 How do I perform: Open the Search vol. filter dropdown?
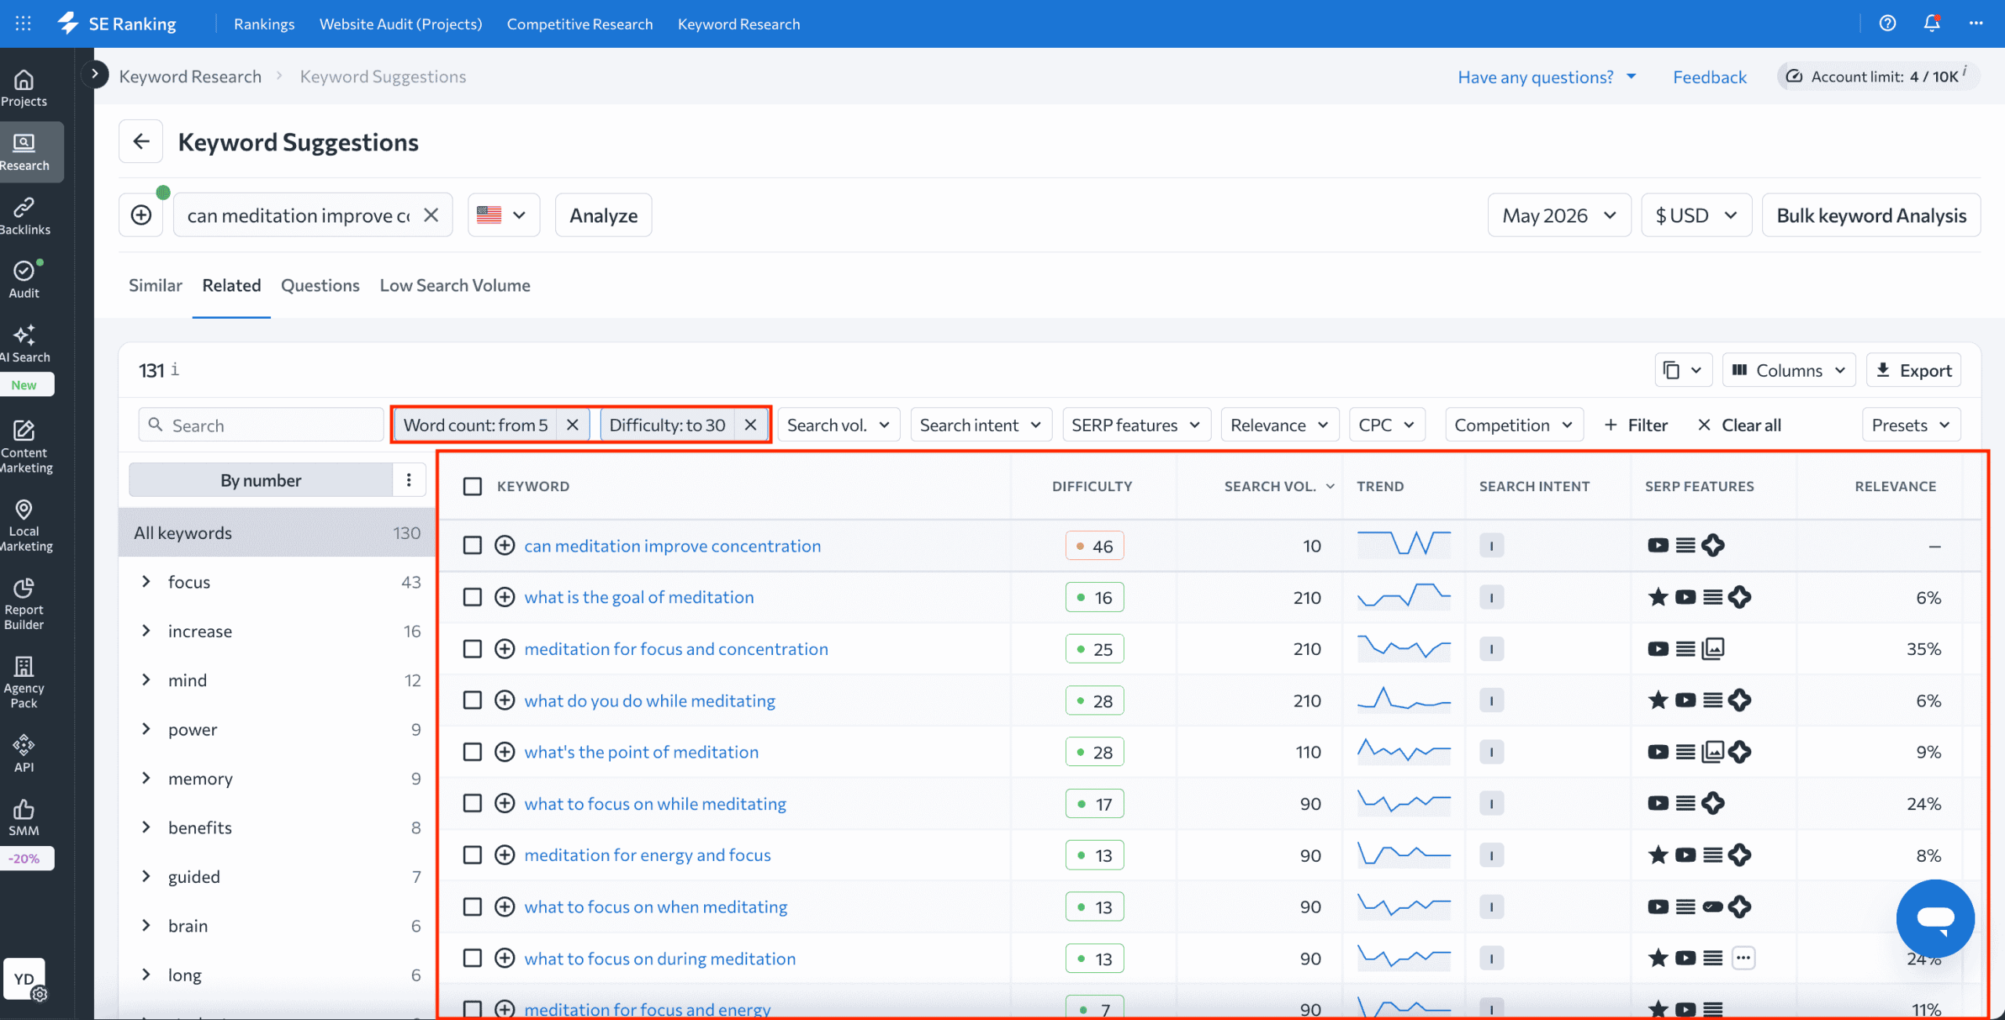(x=838, y=425)
